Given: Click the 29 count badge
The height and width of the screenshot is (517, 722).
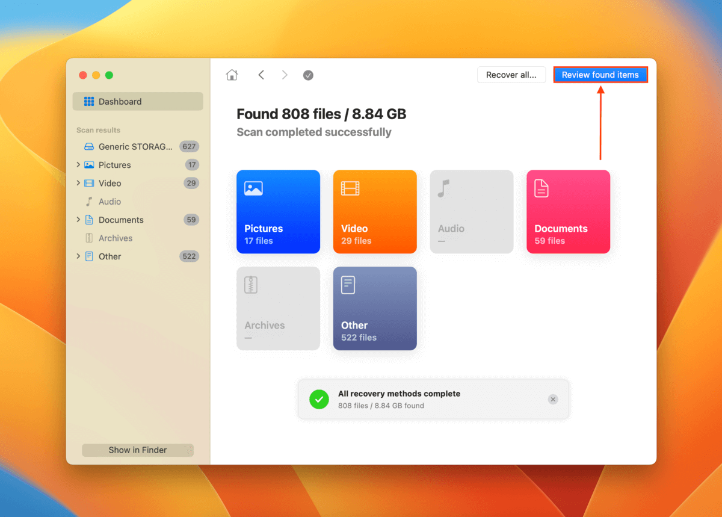Looking at the screenshot, I should coord(191,183).
